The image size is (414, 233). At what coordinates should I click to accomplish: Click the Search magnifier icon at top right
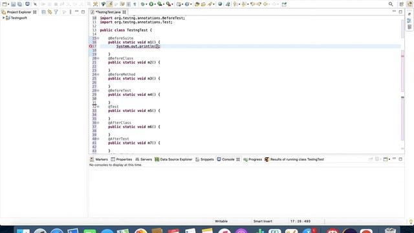point(391,5)
